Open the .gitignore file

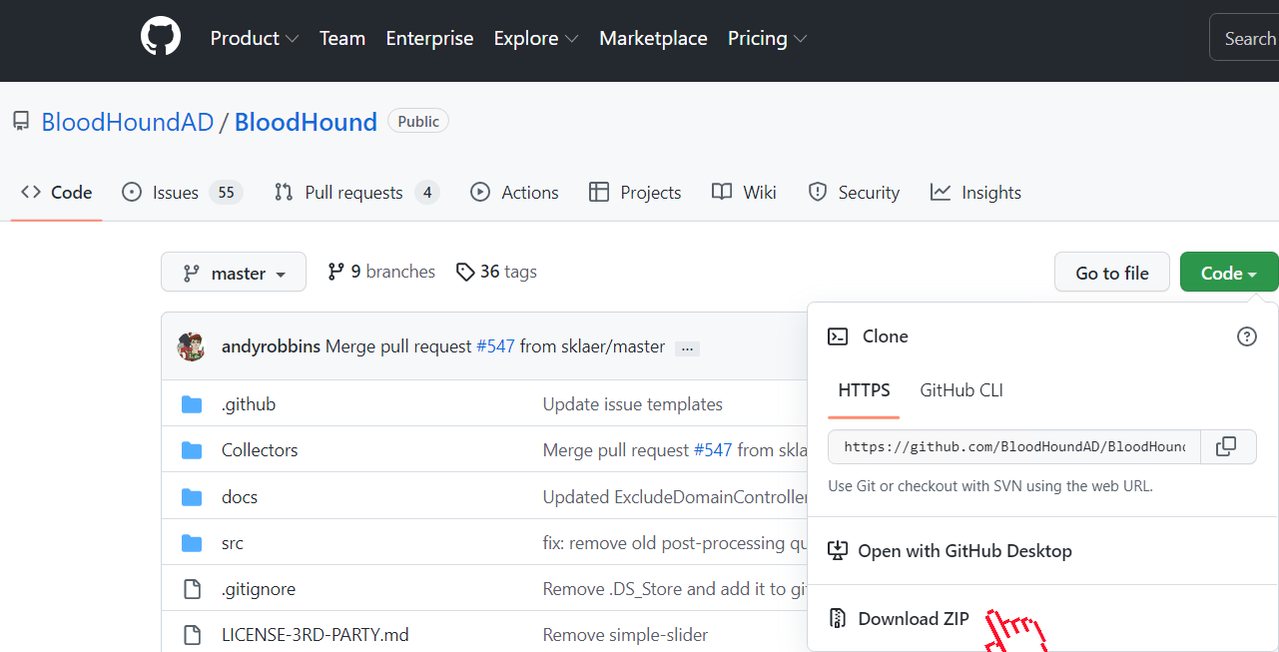[x=259, y=589]
